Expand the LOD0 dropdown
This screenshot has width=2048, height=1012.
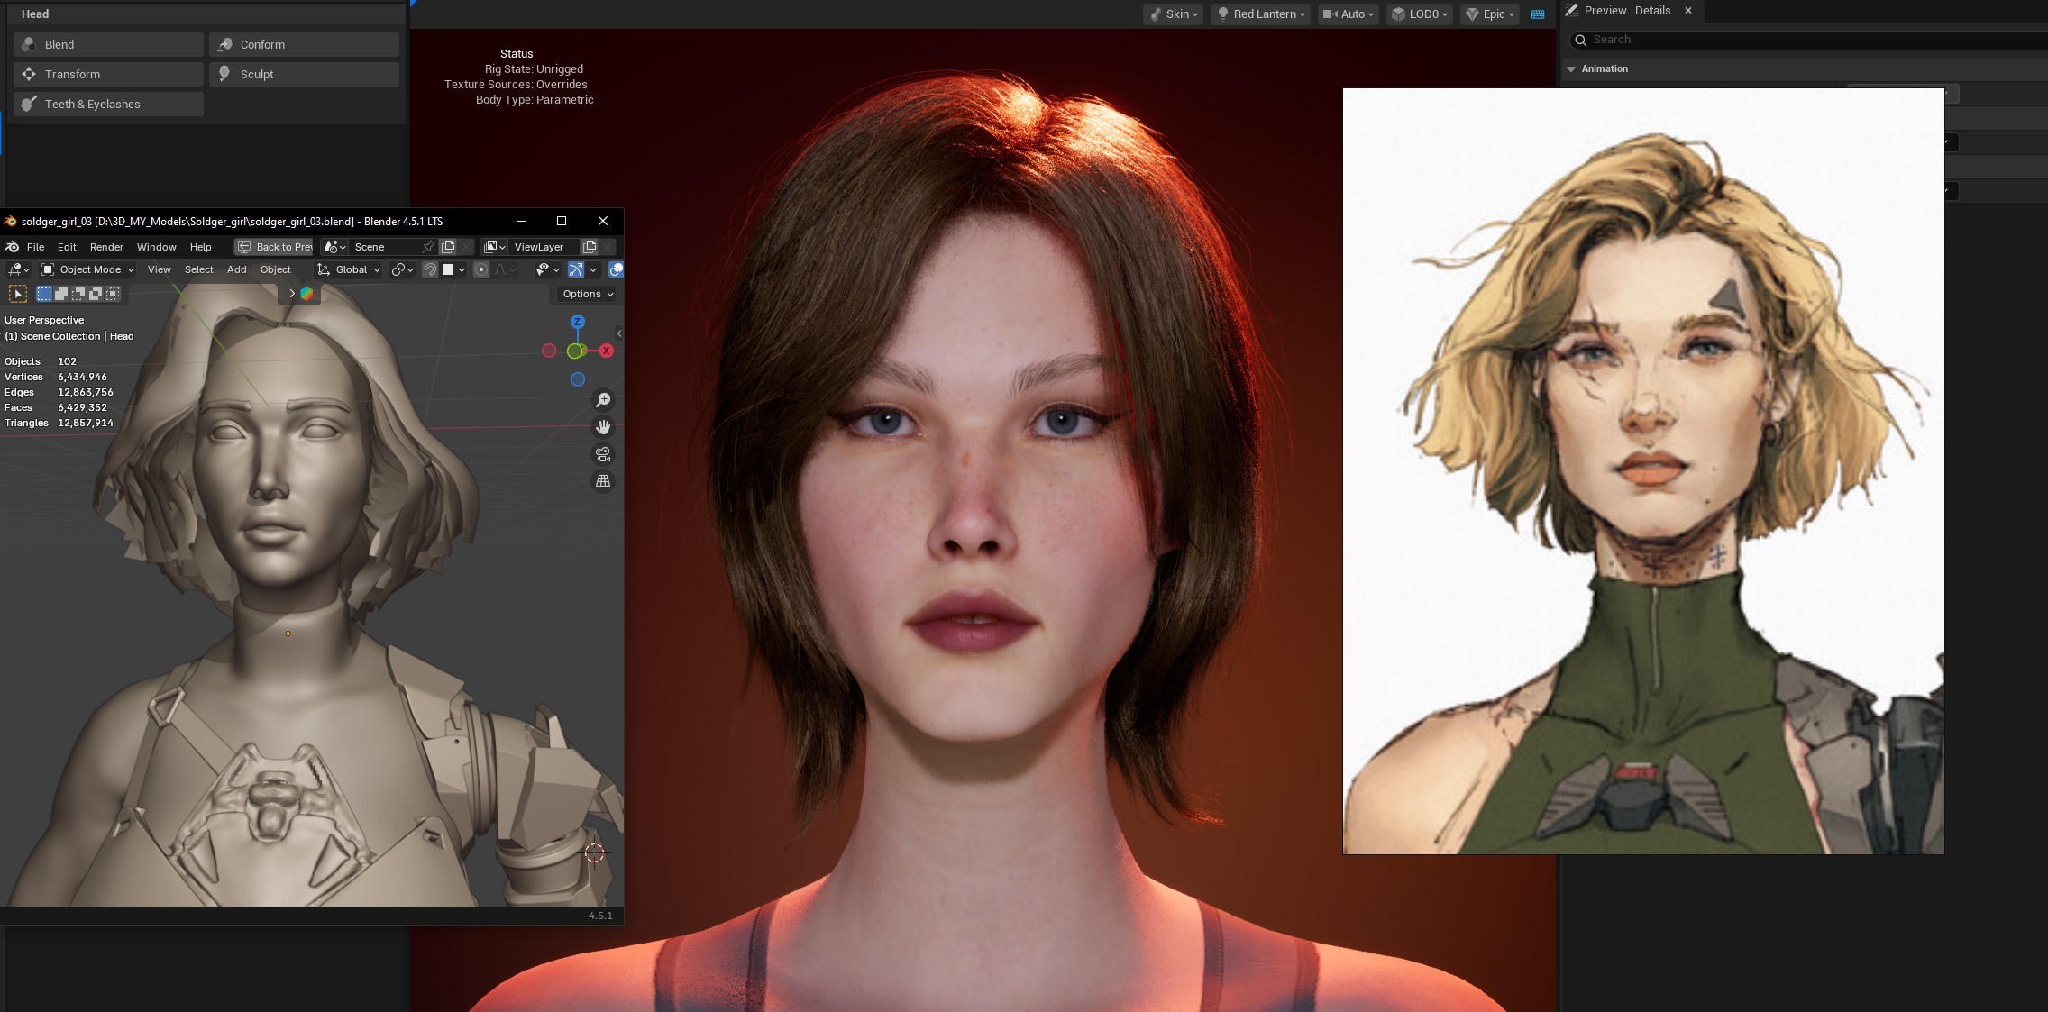(1419, 14)
